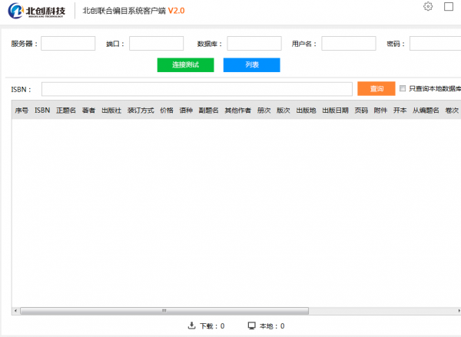Focus the 服务器 input field
Screen dimensions: 461x337
pos(68,44)
